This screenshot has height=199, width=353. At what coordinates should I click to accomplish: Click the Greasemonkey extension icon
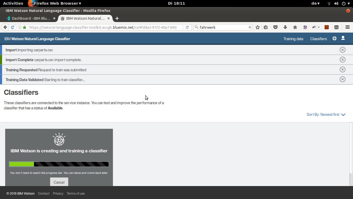coord(314,27)
